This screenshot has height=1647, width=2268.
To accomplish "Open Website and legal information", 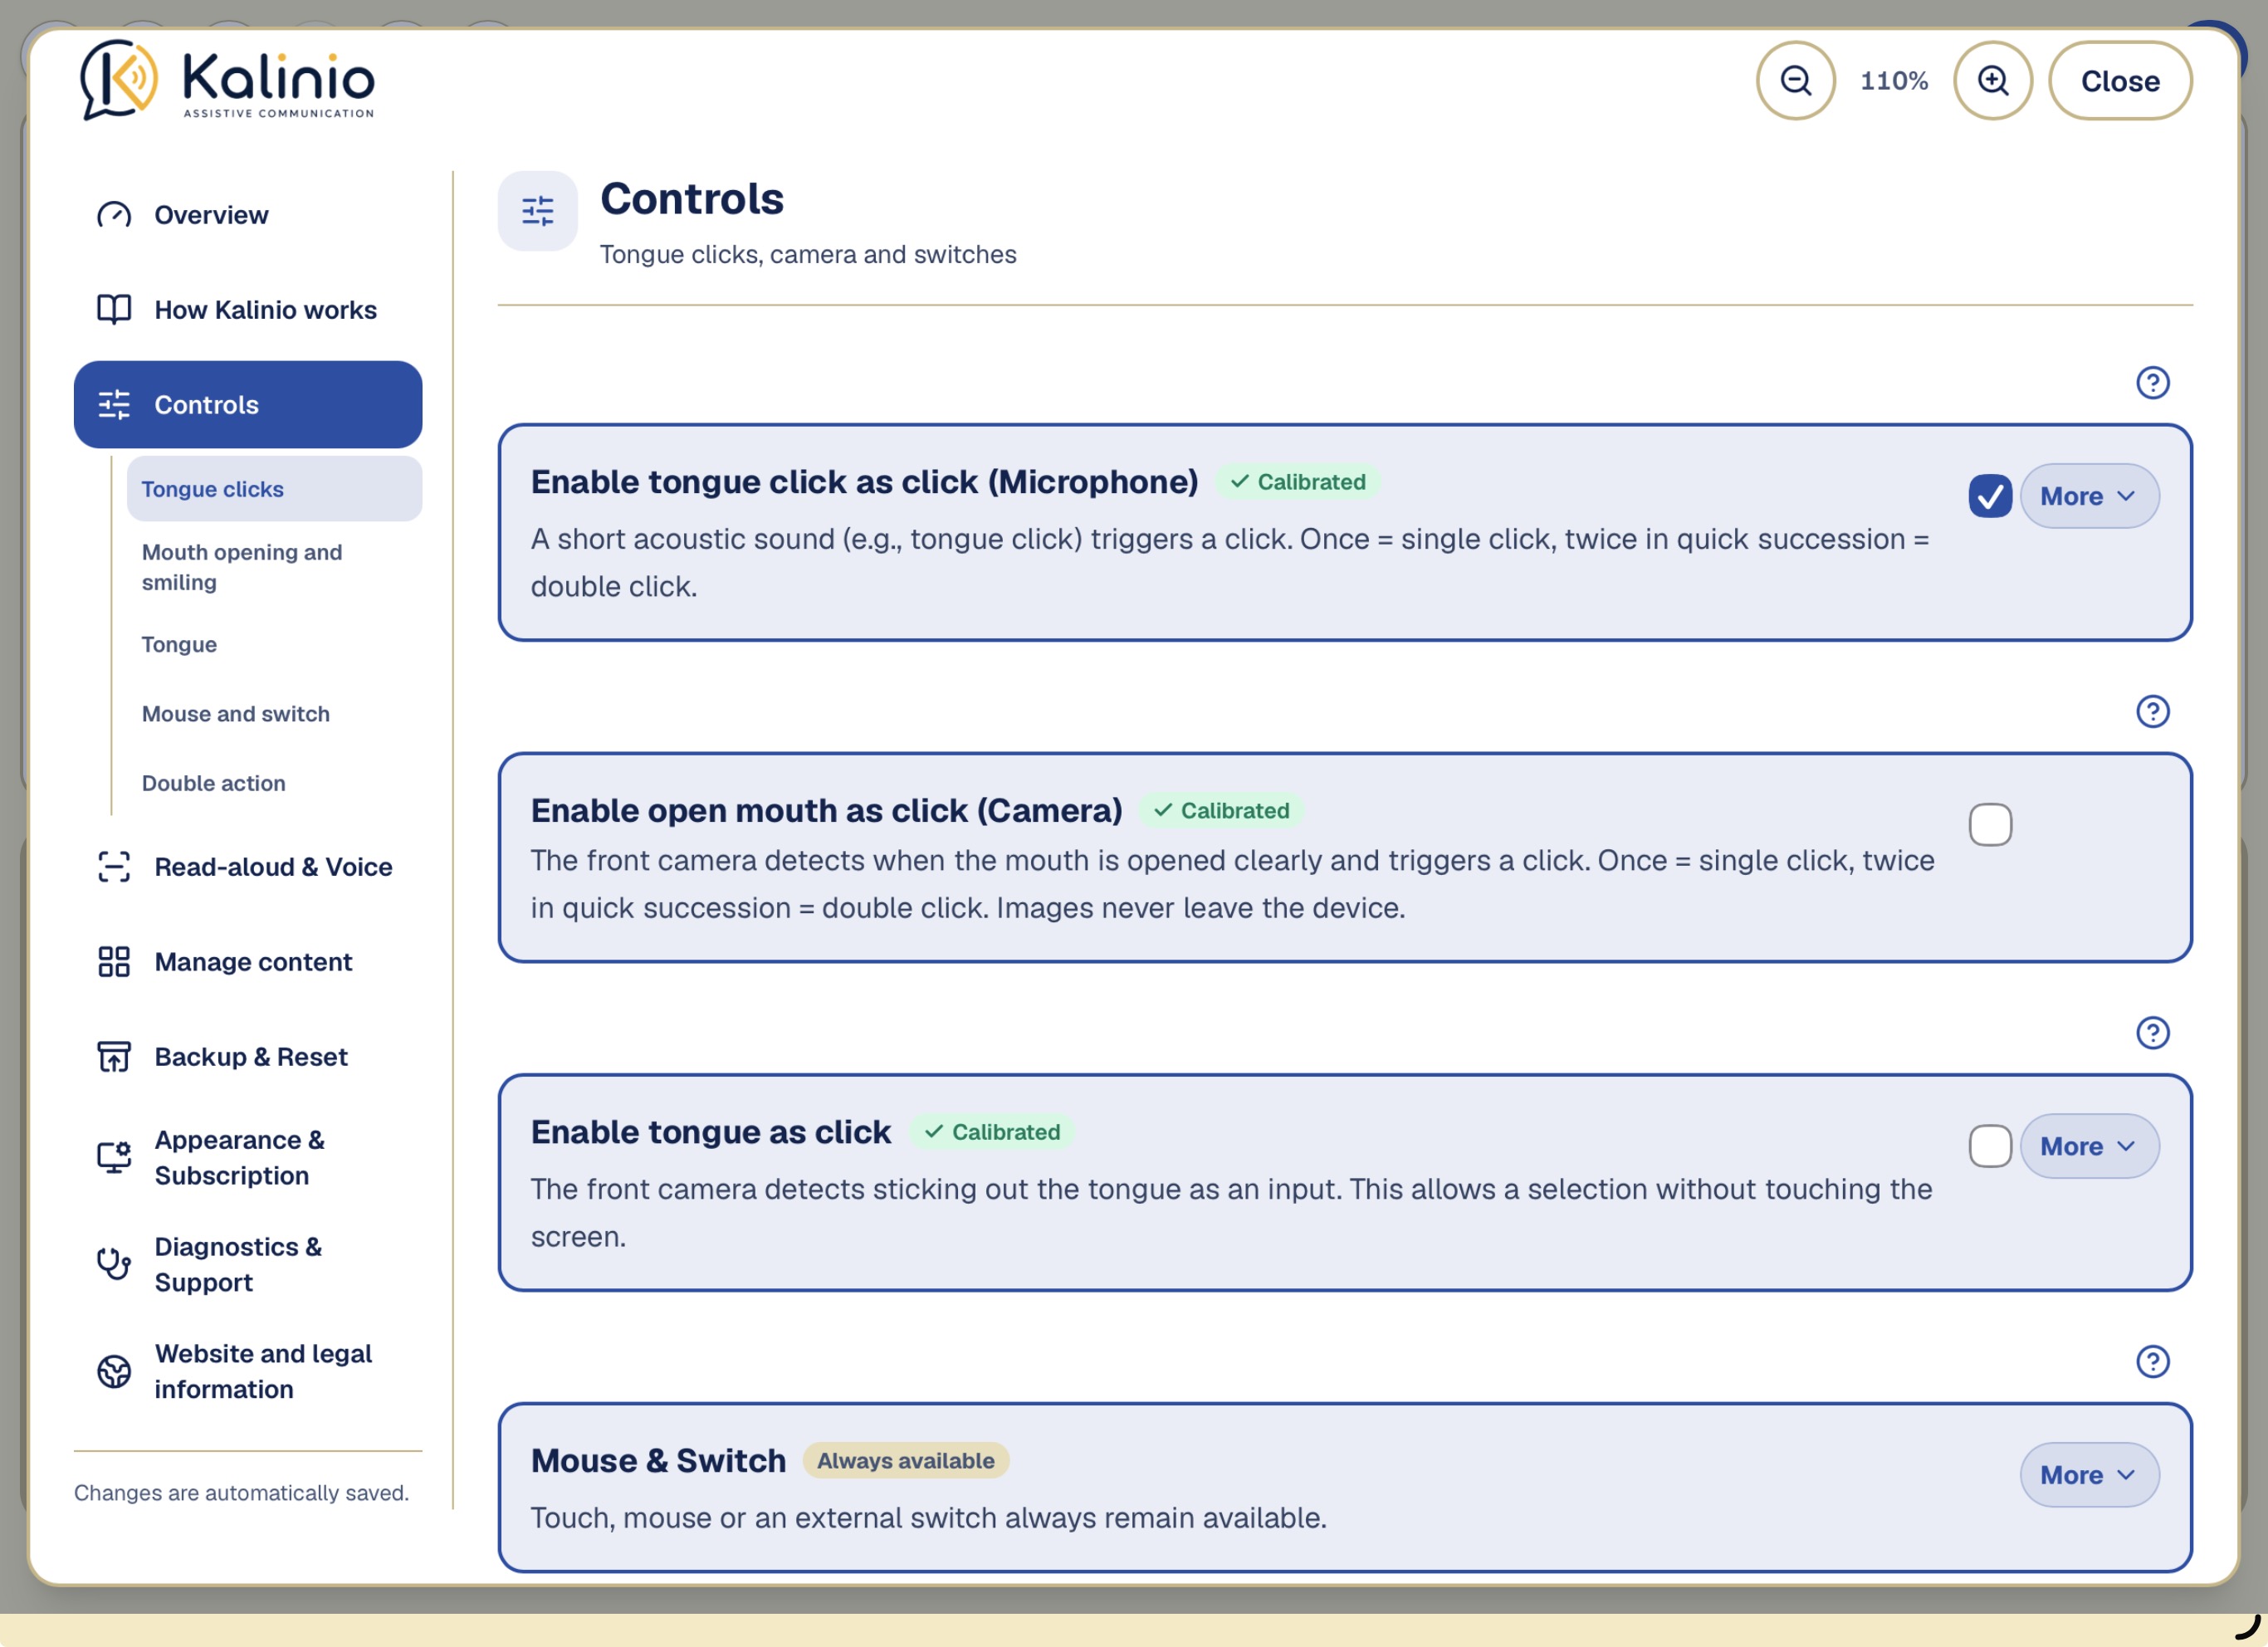I will coord(248,1371).
